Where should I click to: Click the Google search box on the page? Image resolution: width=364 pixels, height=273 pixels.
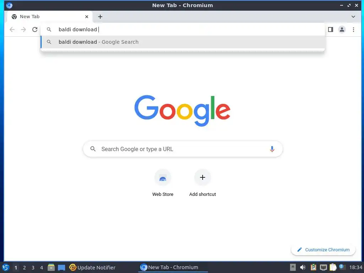point(183,149)
